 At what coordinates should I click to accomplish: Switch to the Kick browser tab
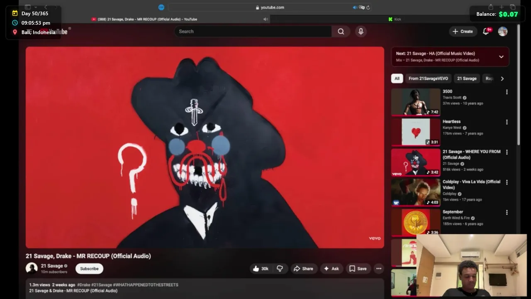pos(395,19)
